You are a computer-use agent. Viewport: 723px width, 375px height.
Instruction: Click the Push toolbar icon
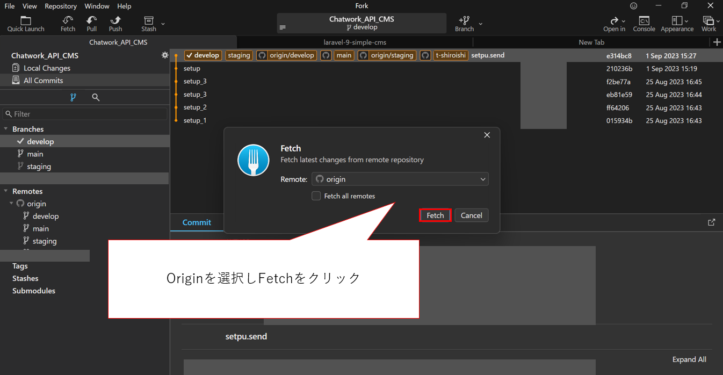tap(115, 20)
